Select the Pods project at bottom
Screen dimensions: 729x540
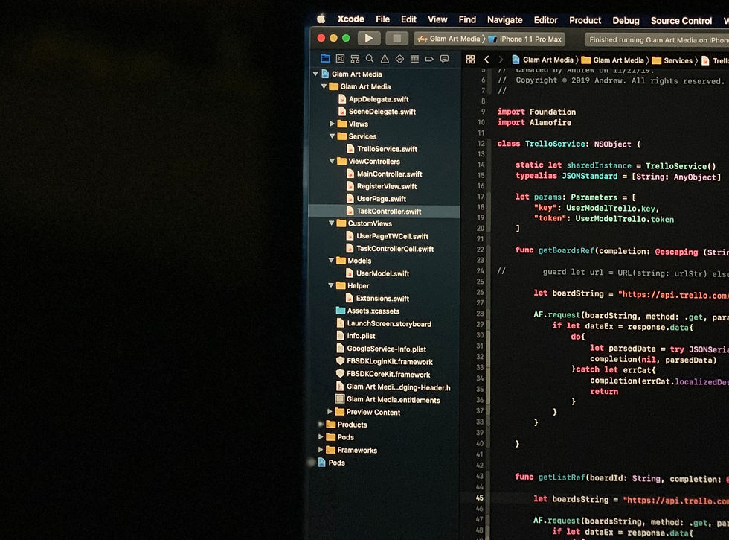point(332,463)
